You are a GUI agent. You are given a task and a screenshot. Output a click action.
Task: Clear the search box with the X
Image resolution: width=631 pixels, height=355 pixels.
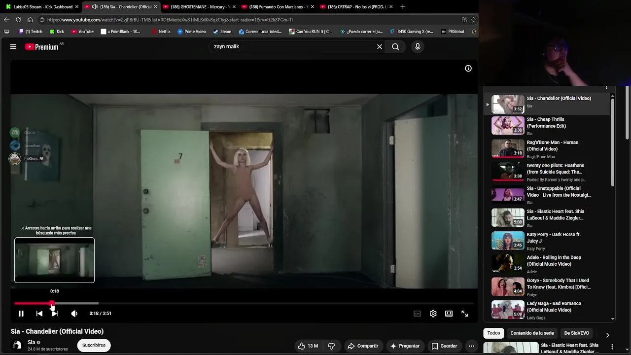380,47
